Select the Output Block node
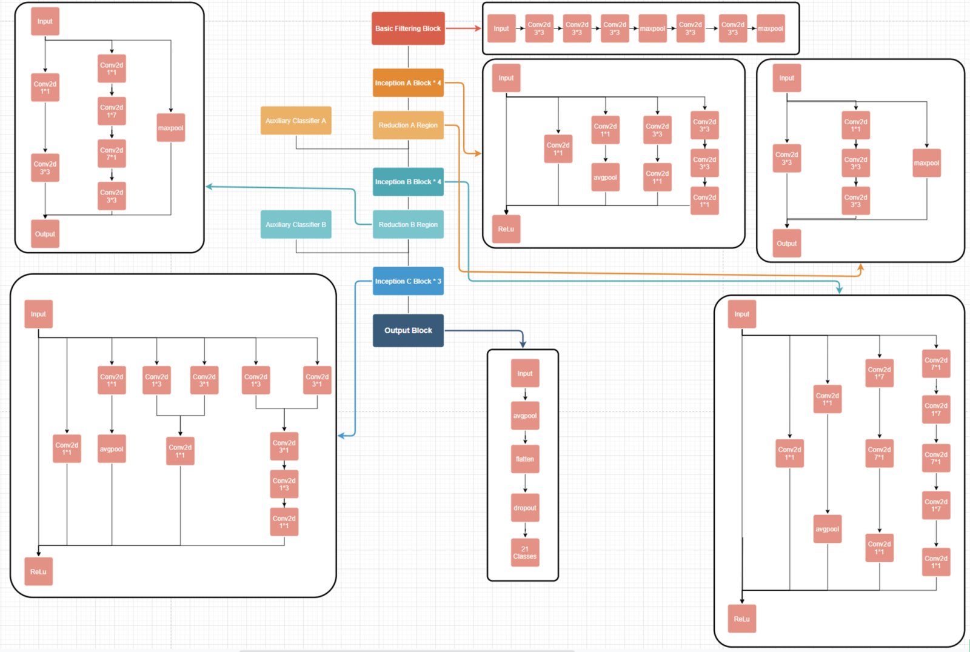The width and height of the screenshot is (970, 652). [x=407, y=330]
